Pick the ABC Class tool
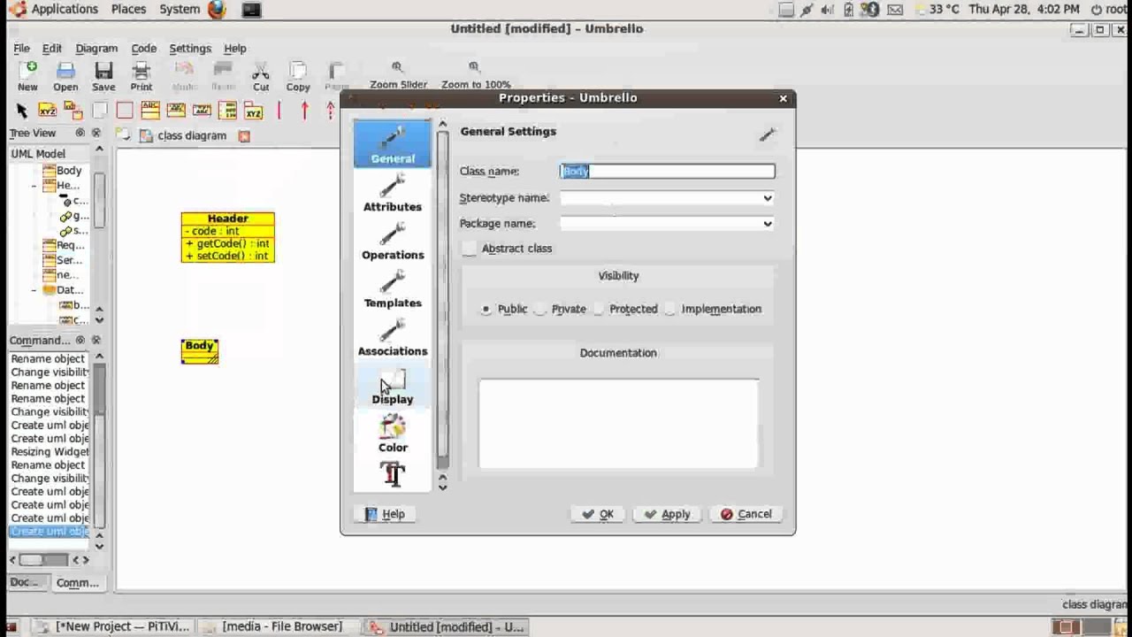This screenshot has width=1132, height=637. coord(150,111)
